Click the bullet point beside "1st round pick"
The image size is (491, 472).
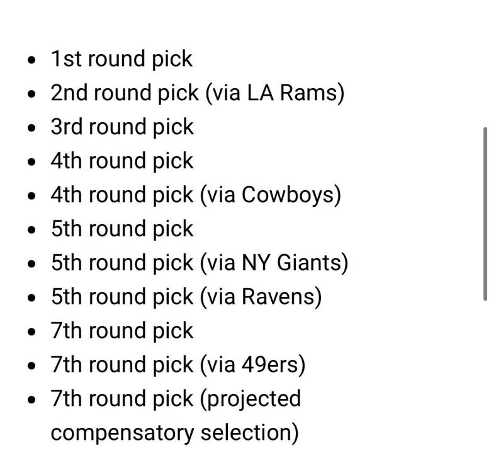[x=32, y=60]
